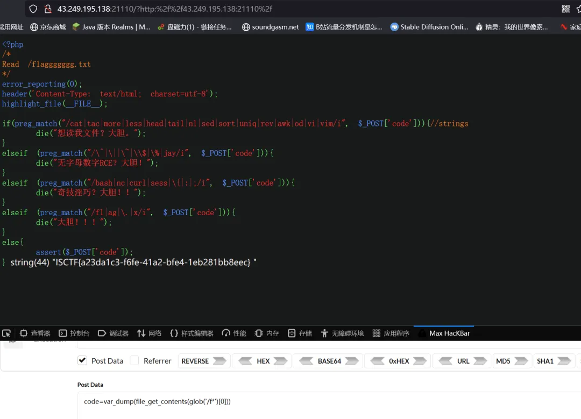The image size is (581, 419).
Task: Click the 'error_reporting(0);' line
Action: coord(42,84)
